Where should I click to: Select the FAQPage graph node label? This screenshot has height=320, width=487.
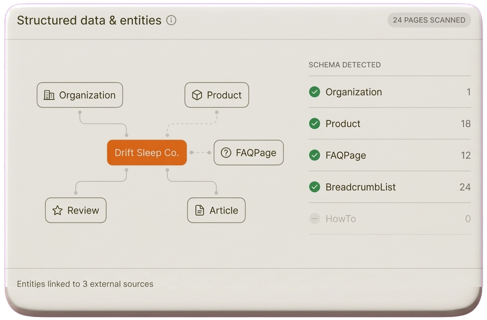[x=256, y=153]
